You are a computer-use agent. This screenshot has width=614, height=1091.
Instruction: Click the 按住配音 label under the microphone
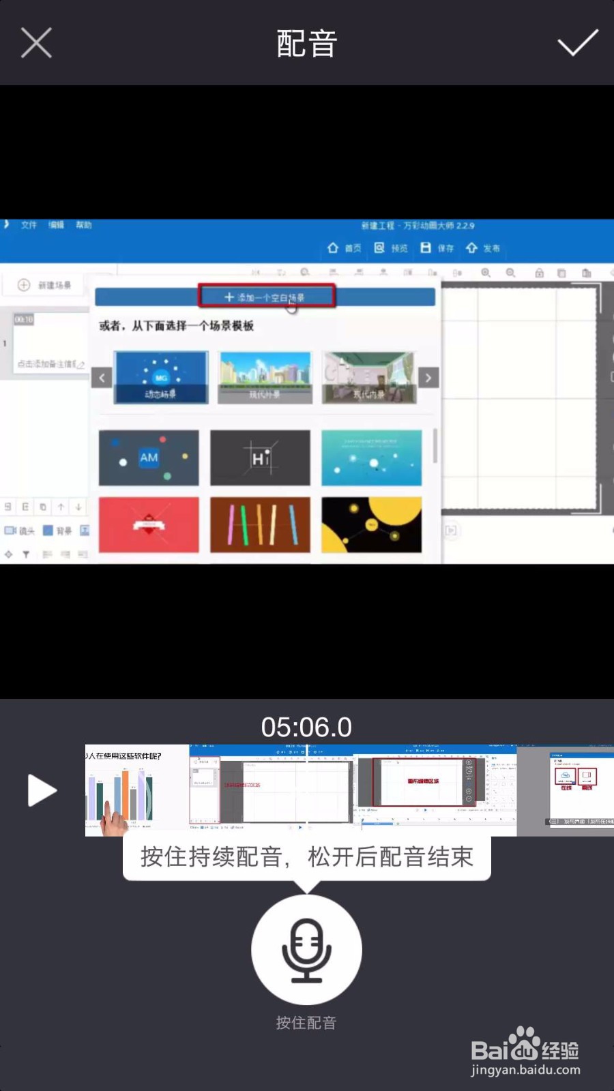(x=306, y=1023)
